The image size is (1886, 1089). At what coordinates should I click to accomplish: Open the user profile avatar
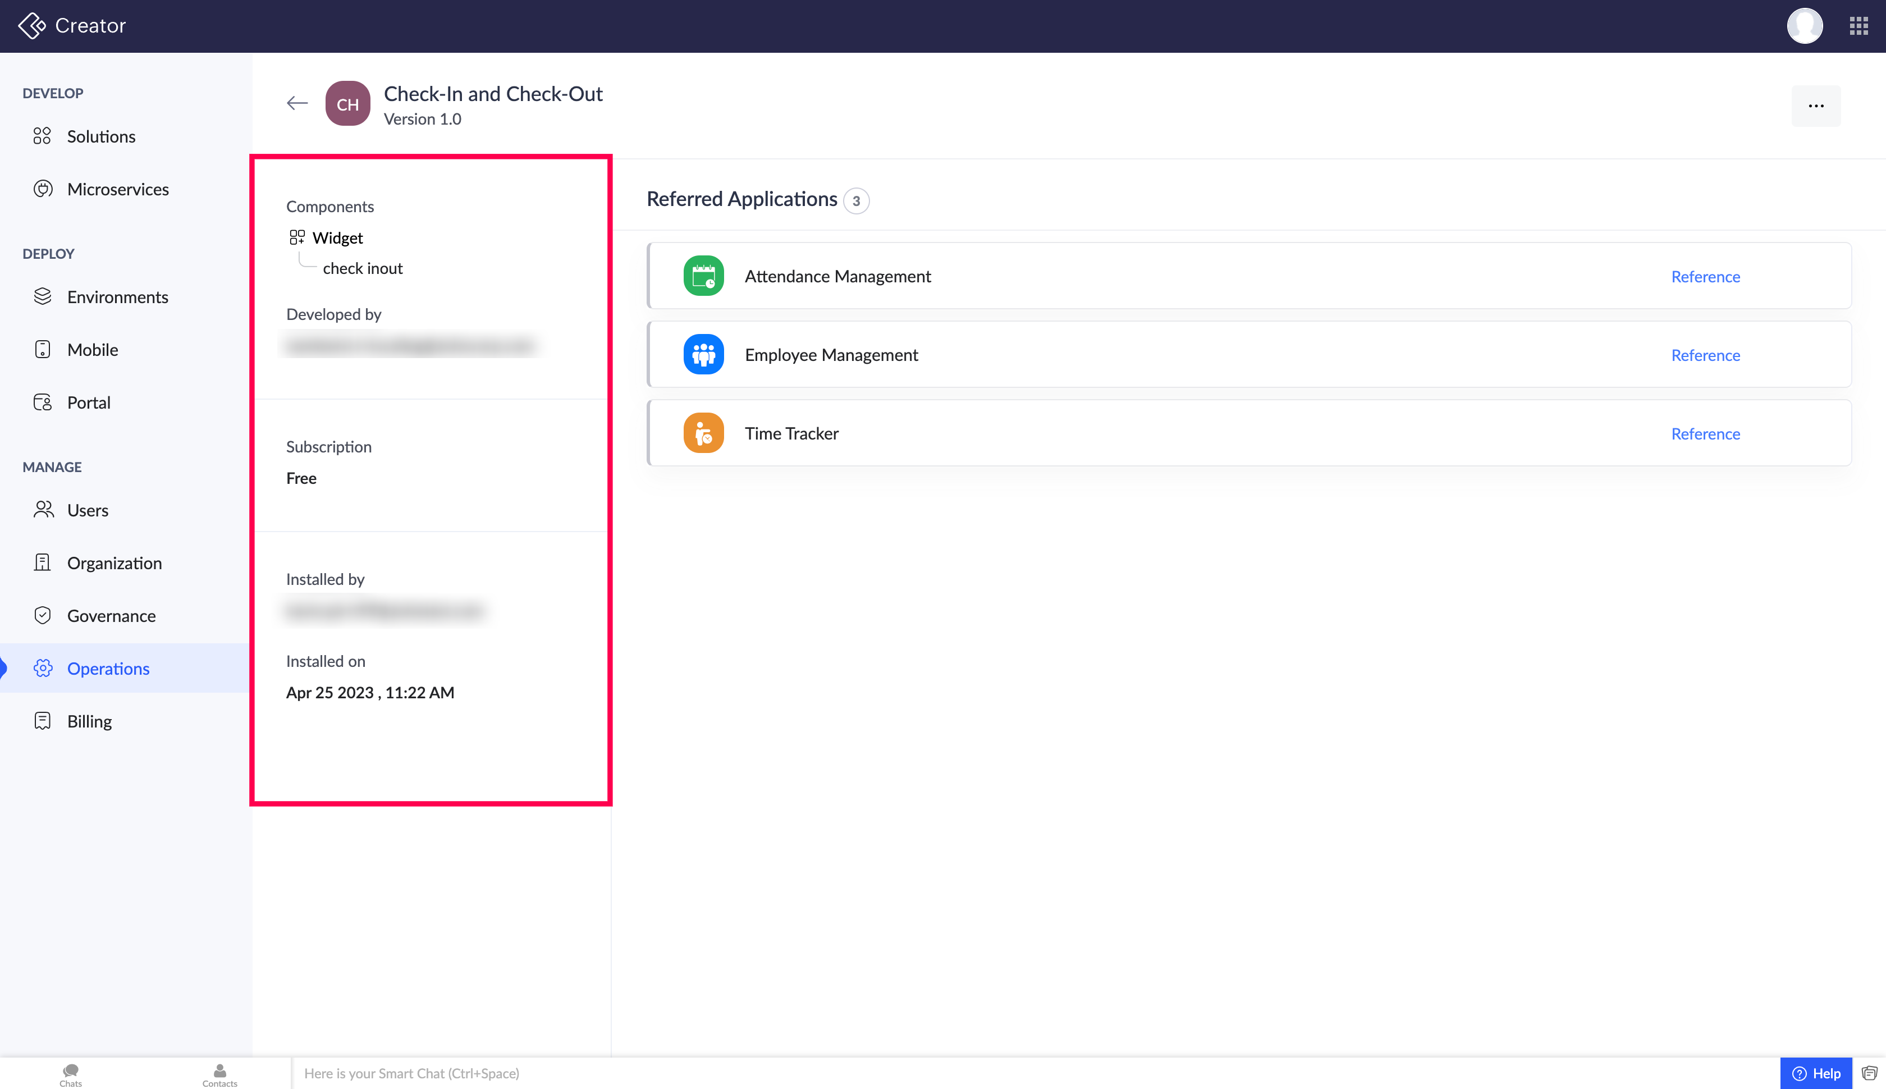click(x=1803, y=26)
